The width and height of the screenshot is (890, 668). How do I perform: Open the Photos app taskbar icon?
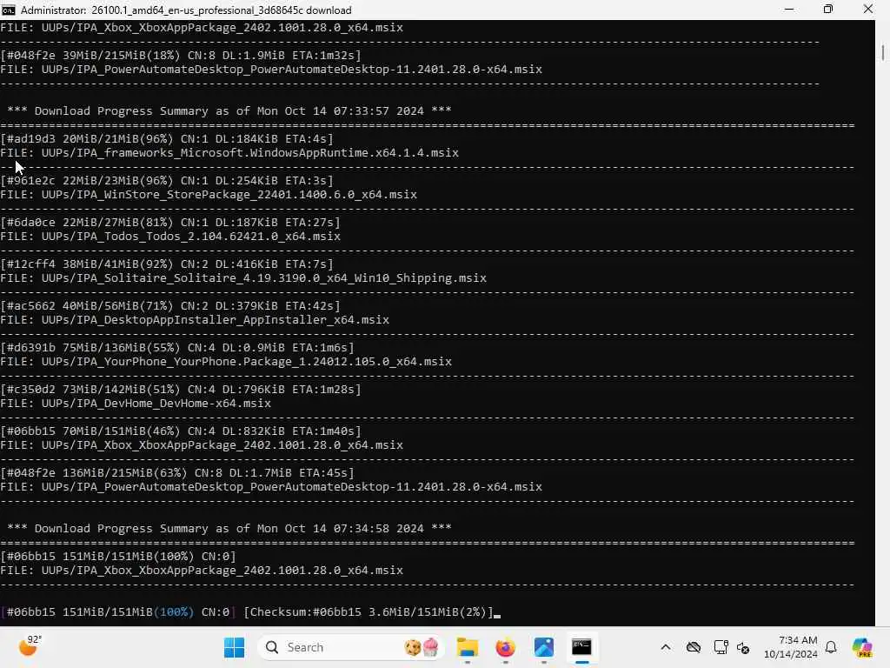pos(543,647)
